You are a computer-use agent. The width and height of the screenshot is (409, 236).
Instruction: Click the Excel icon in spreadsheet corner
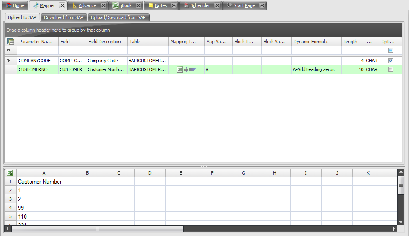[10, 173]
